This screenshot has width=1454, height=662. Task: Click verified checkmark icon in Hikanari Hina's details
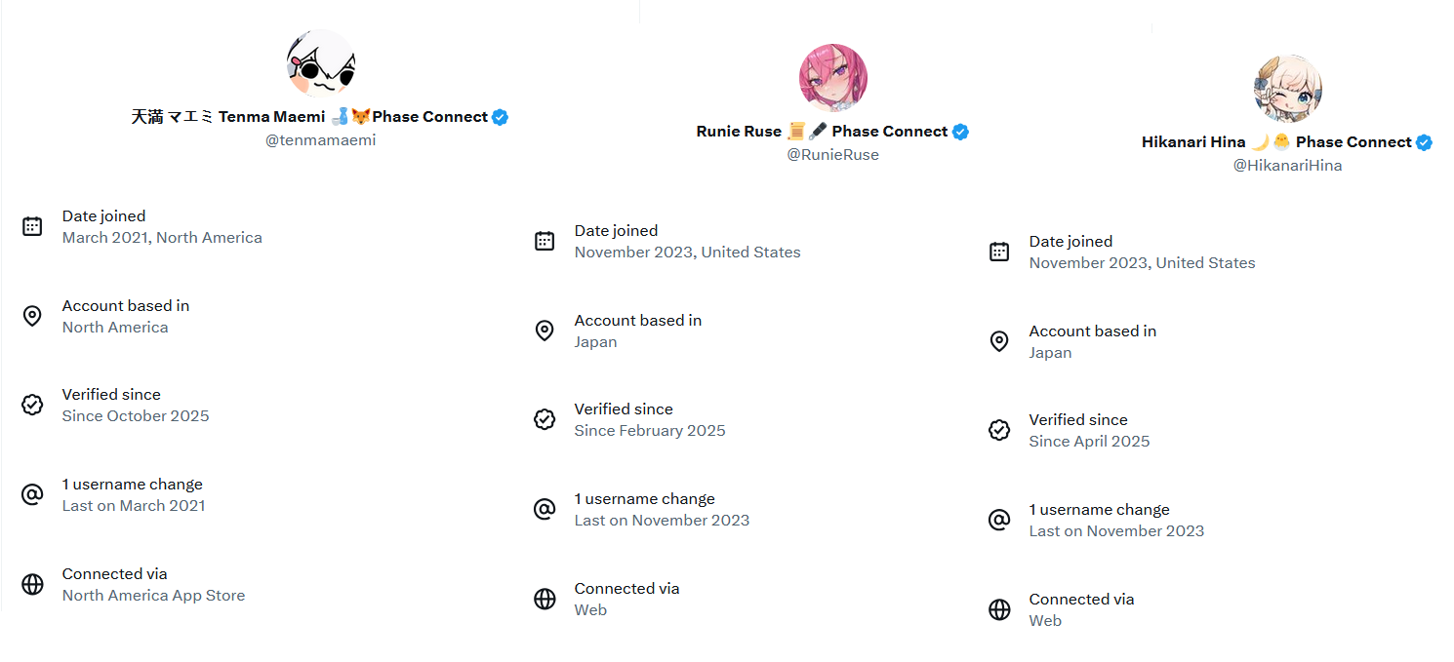coord(999,430)
